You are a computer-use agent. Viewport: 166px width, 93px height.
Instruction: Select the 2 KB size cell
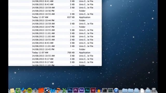point(72,40)
